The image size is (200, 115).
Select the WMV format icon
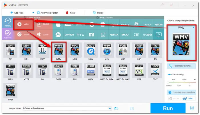tap(59, 50)
